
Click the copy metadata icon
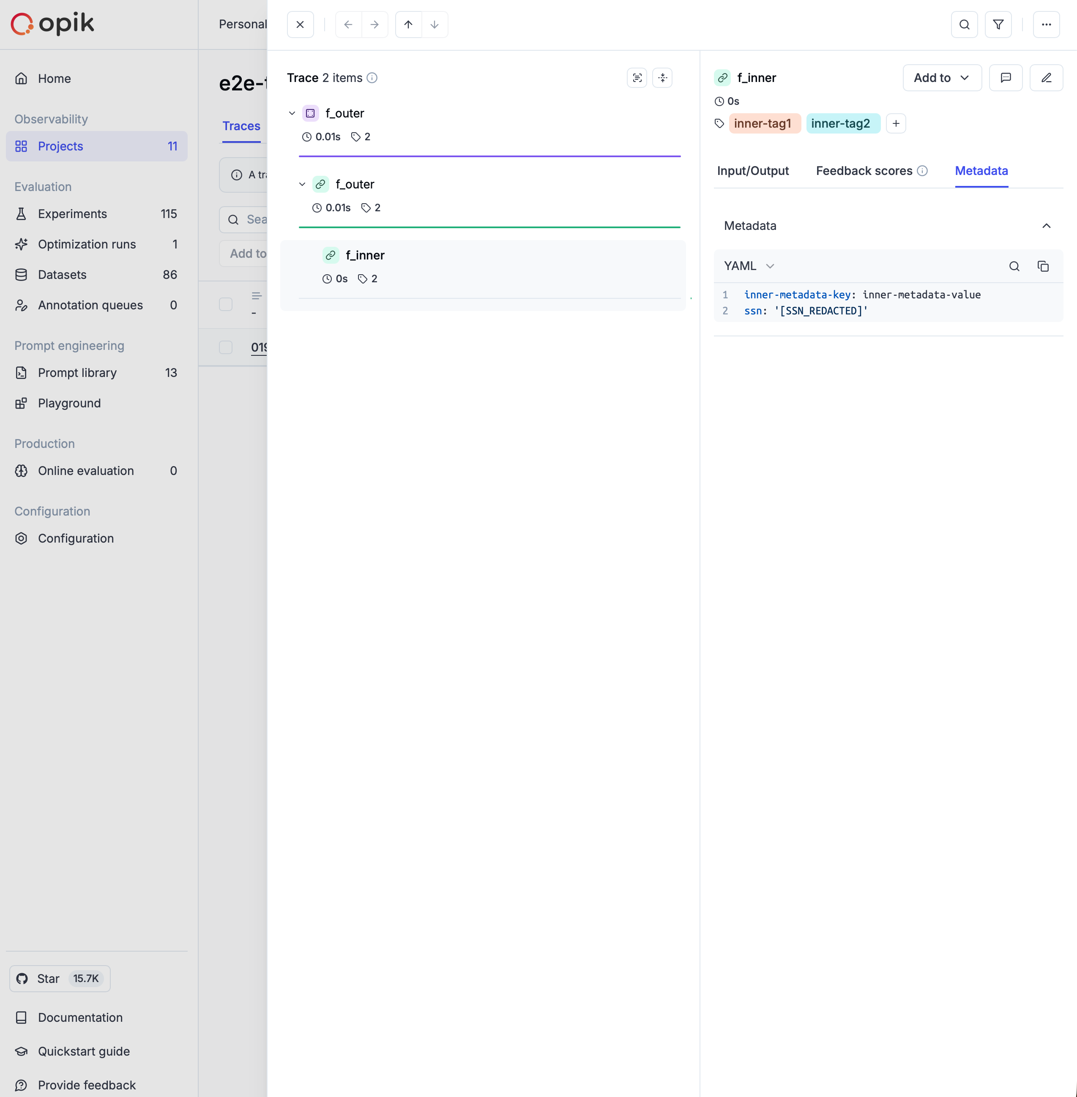[x=1042, y=266]
